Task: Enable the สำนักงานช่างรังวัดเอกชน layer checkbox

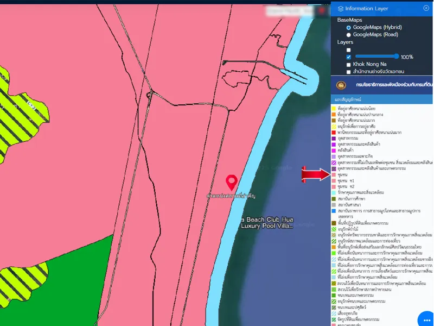Action: click(348, 72)
